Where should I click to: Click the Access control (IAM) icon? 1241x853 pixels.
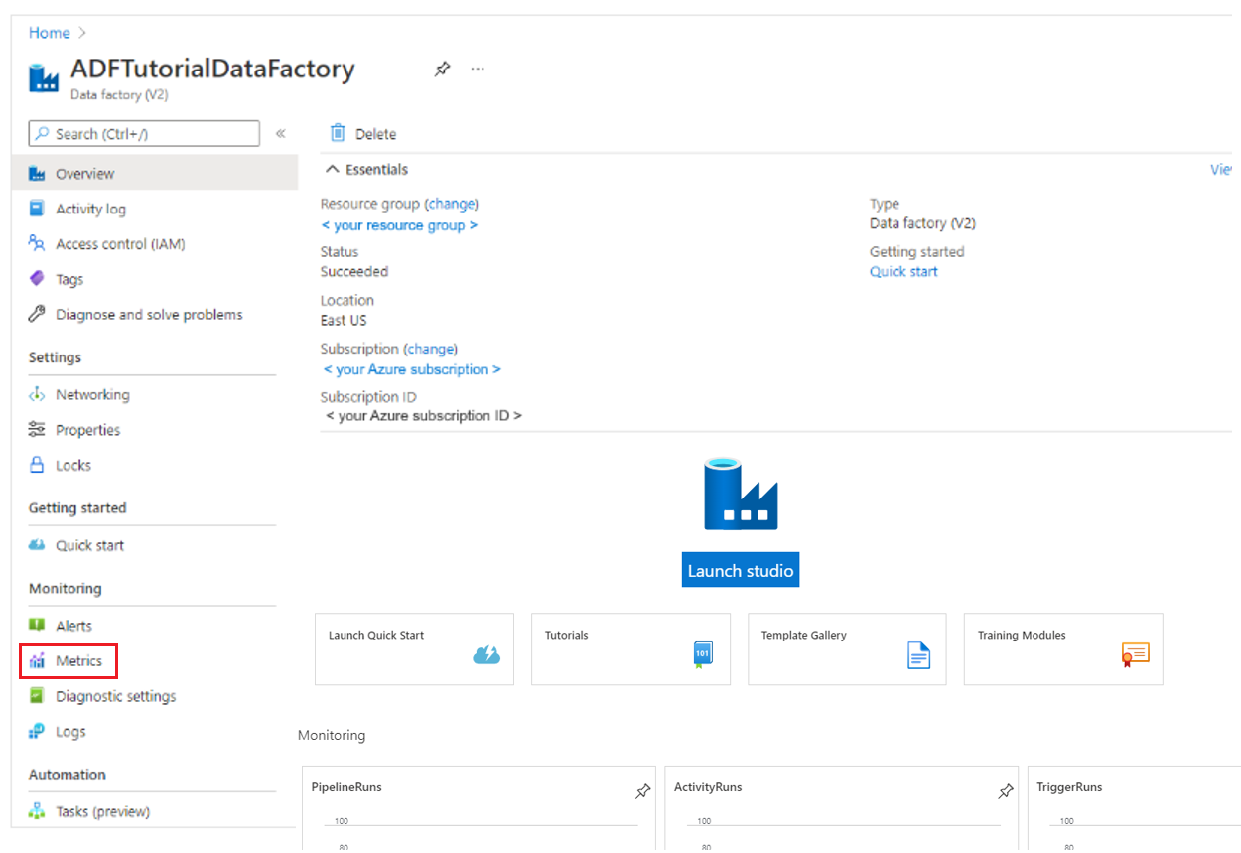coord(37,243)
